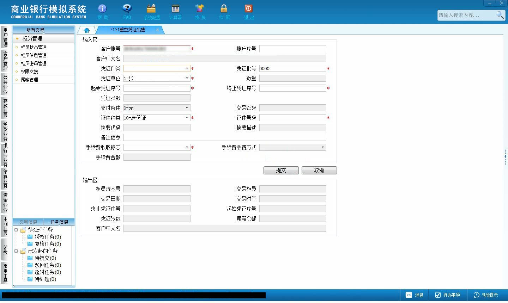
Task: Switch to the 结算业务 side tab
Action: [x=5, y=179]
